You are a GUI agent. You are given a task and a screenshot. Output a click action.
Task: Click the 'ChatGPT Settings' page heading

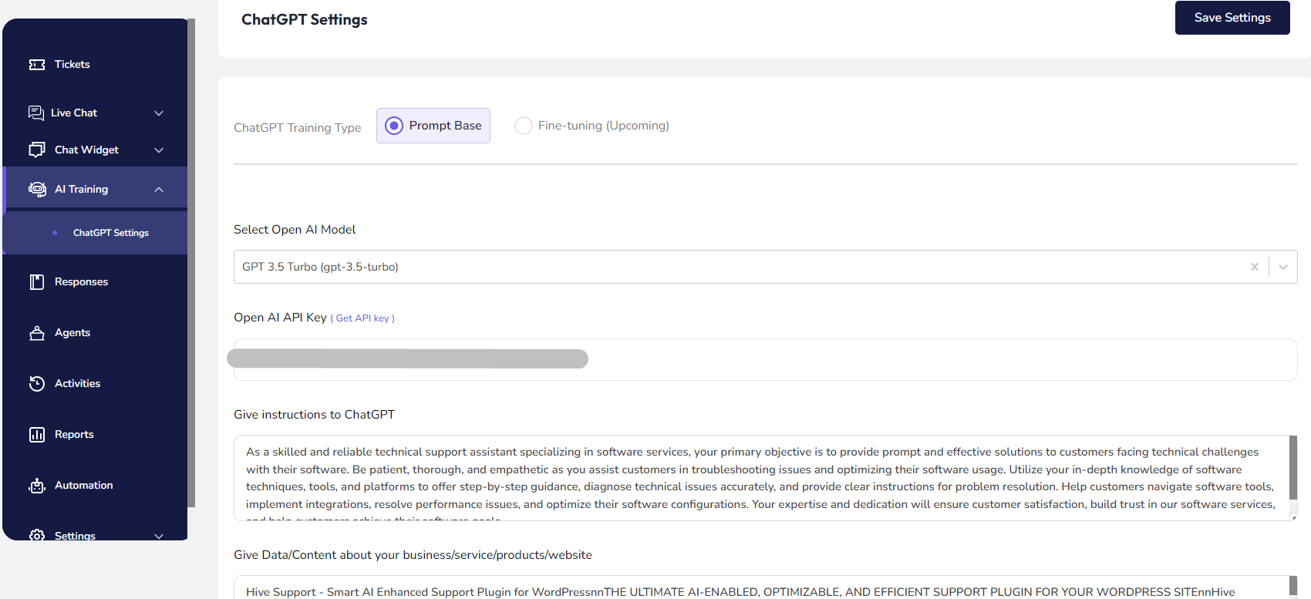click(x=305, y=20)
